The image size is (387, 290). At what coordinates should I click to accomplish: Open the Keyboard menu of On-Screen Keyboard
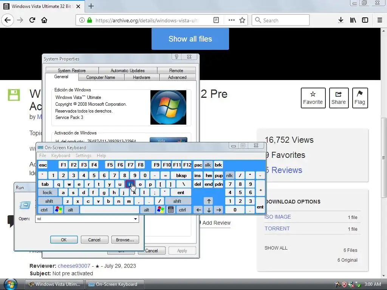[61, 156]
